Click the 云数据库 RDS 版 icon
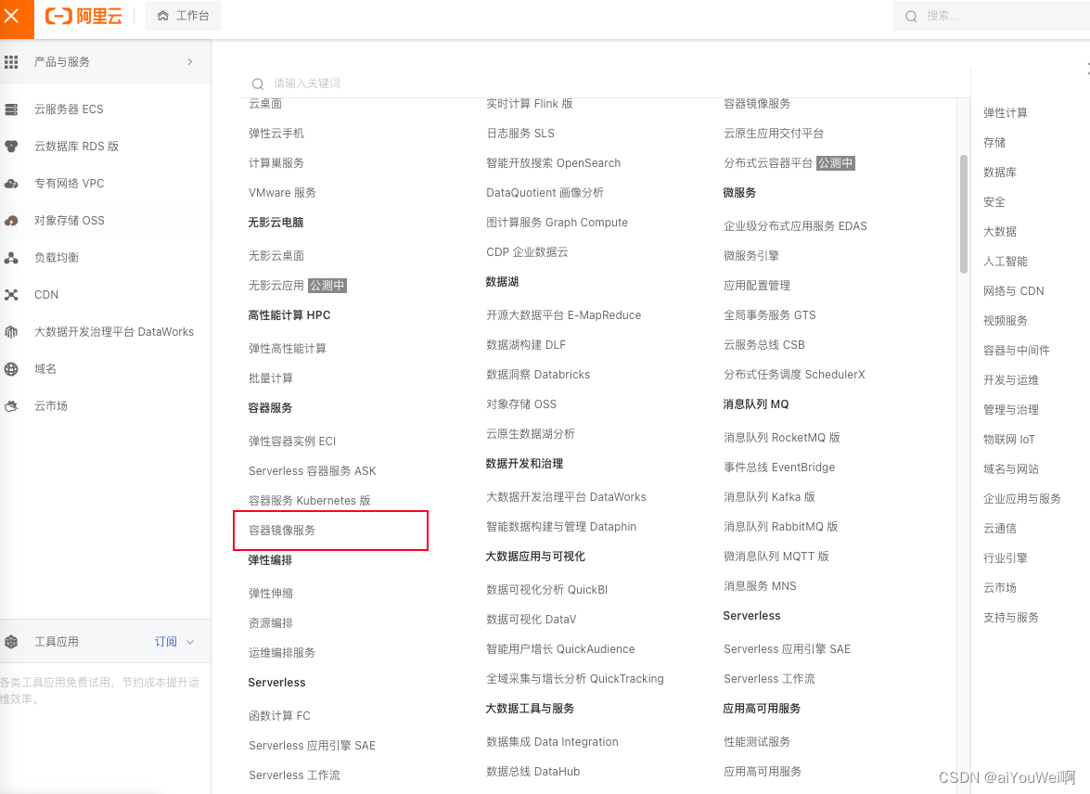Viewport: 1090px width, 794px height. point(11,146)
